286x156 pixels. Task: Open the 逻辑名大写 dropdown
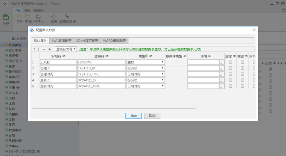(66, 49)
